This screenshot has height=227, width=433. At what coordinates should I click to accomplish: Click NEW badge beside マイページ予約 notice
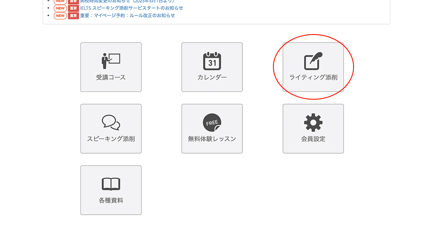60,15
